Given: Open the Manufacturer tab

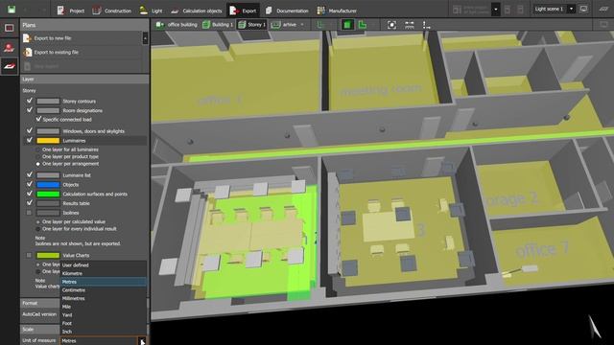Looking at the screenshot, I should pyautogui.click(x=337, y=11).
